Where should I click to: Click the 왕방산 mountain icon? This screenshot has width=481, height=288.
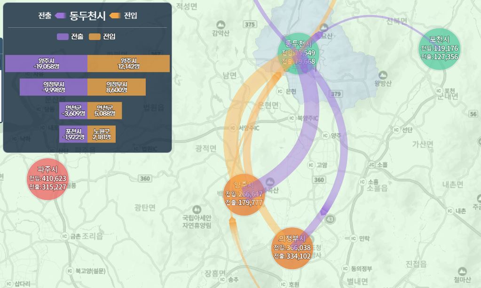point(383,75)
